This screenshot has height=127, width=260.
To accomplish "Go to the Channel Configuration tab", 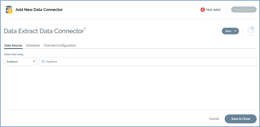I will coord(60,45).
